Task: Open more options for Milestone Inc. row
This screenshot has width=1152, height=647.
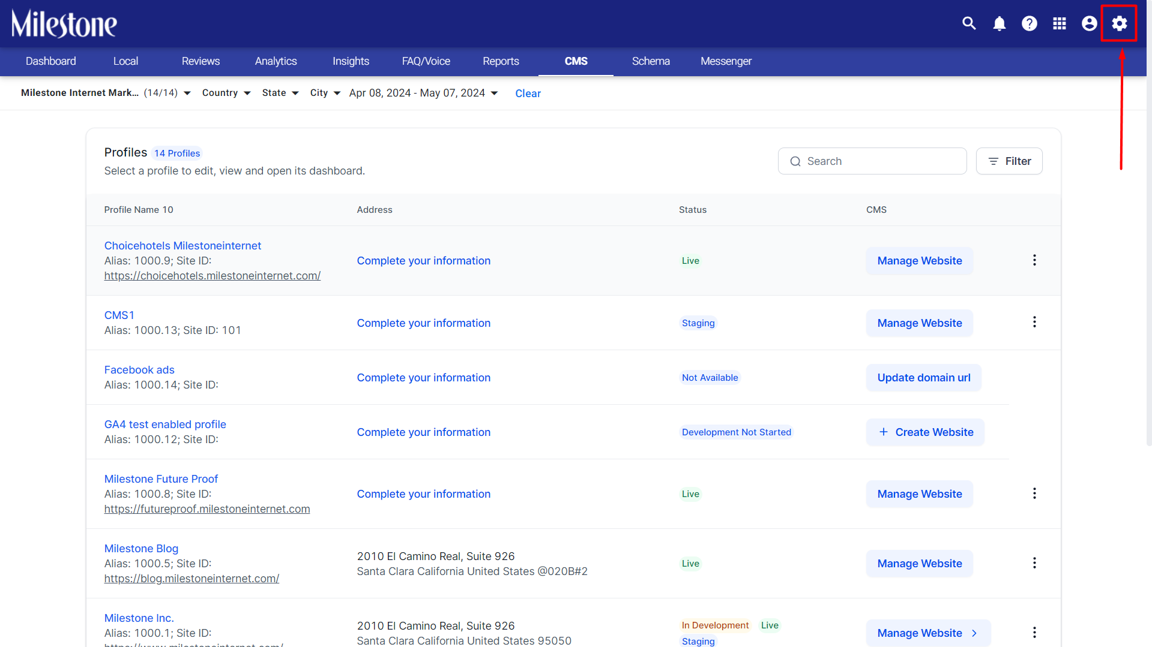Action: coord(1034,633)
